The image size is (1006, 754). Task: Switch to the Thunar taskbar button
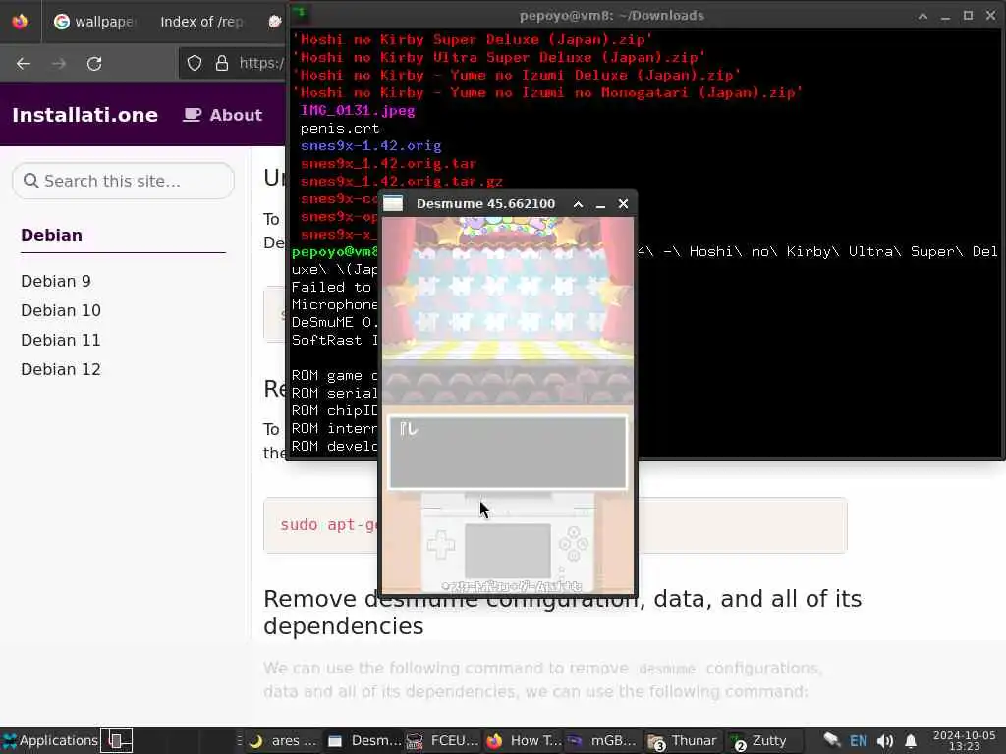[x=683, y=741]
